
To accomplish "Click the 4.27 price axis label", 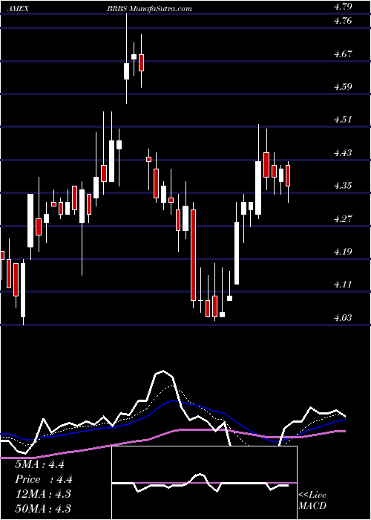I will click(342, 219).
